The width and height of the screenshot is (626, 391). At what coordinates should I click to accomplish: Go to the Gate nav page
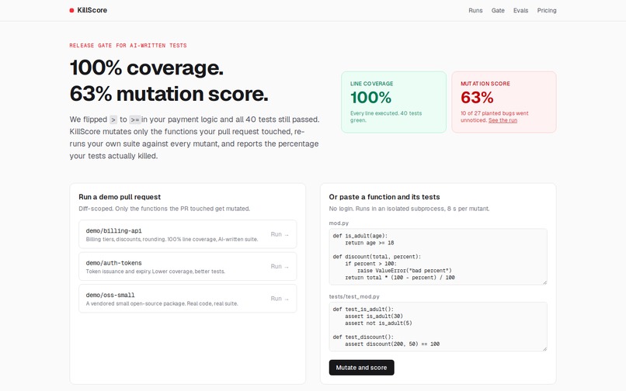(498, 10)
